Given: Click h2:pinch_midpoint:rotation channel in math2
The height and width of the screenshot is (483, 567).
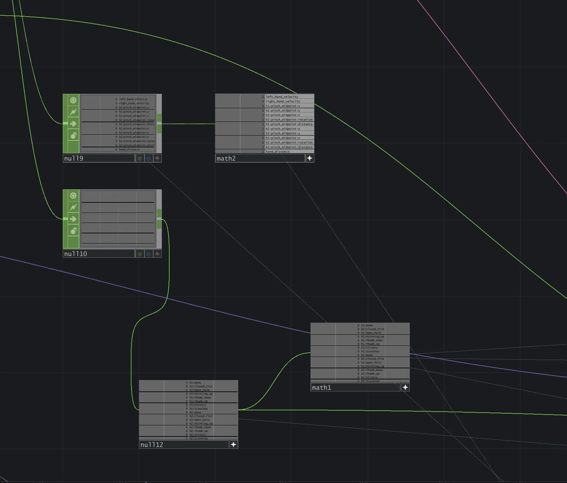Looking at the screenshot, I should (289, 142).
